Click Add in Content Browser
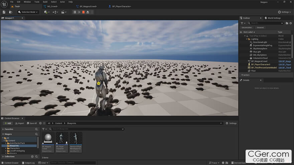The height and width of the screenshot is (165, 294). click(8, 123)
